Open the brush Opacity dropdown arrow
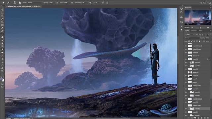Viewport: 212px width, 119px height. pos(54,3)
